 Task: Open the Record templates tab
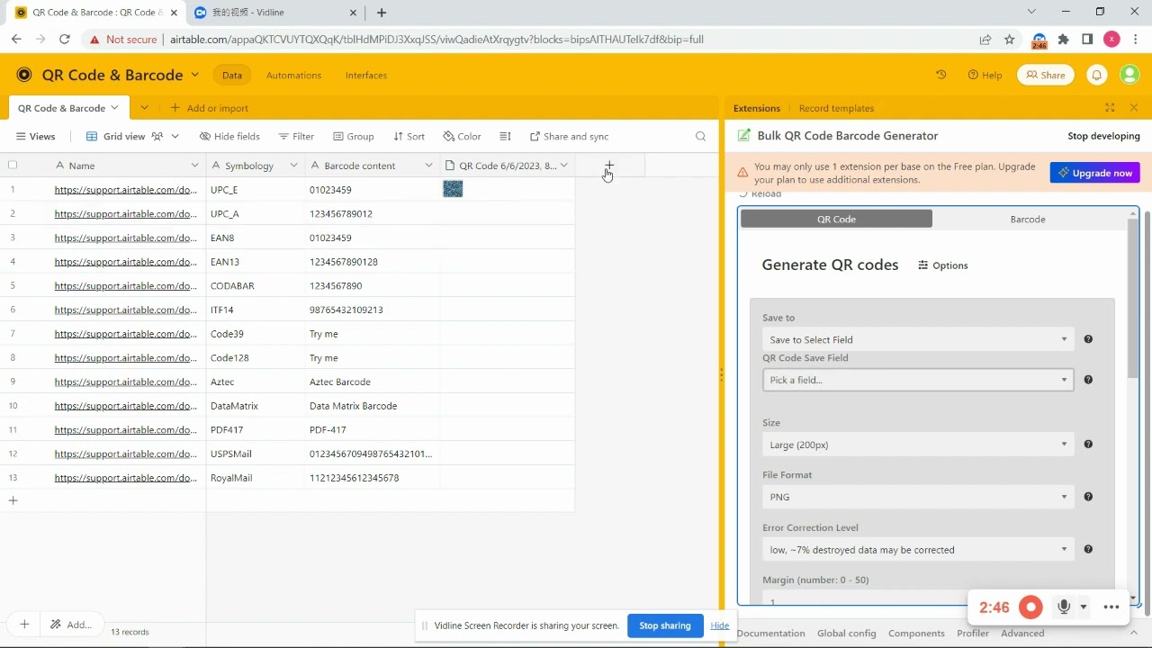tap(836, 108)
